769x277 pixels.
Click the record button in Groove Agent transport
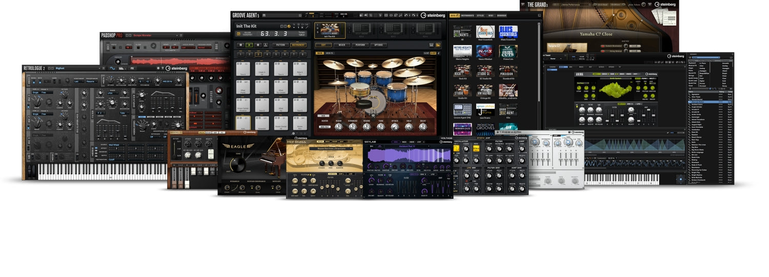tap(257, 45)
